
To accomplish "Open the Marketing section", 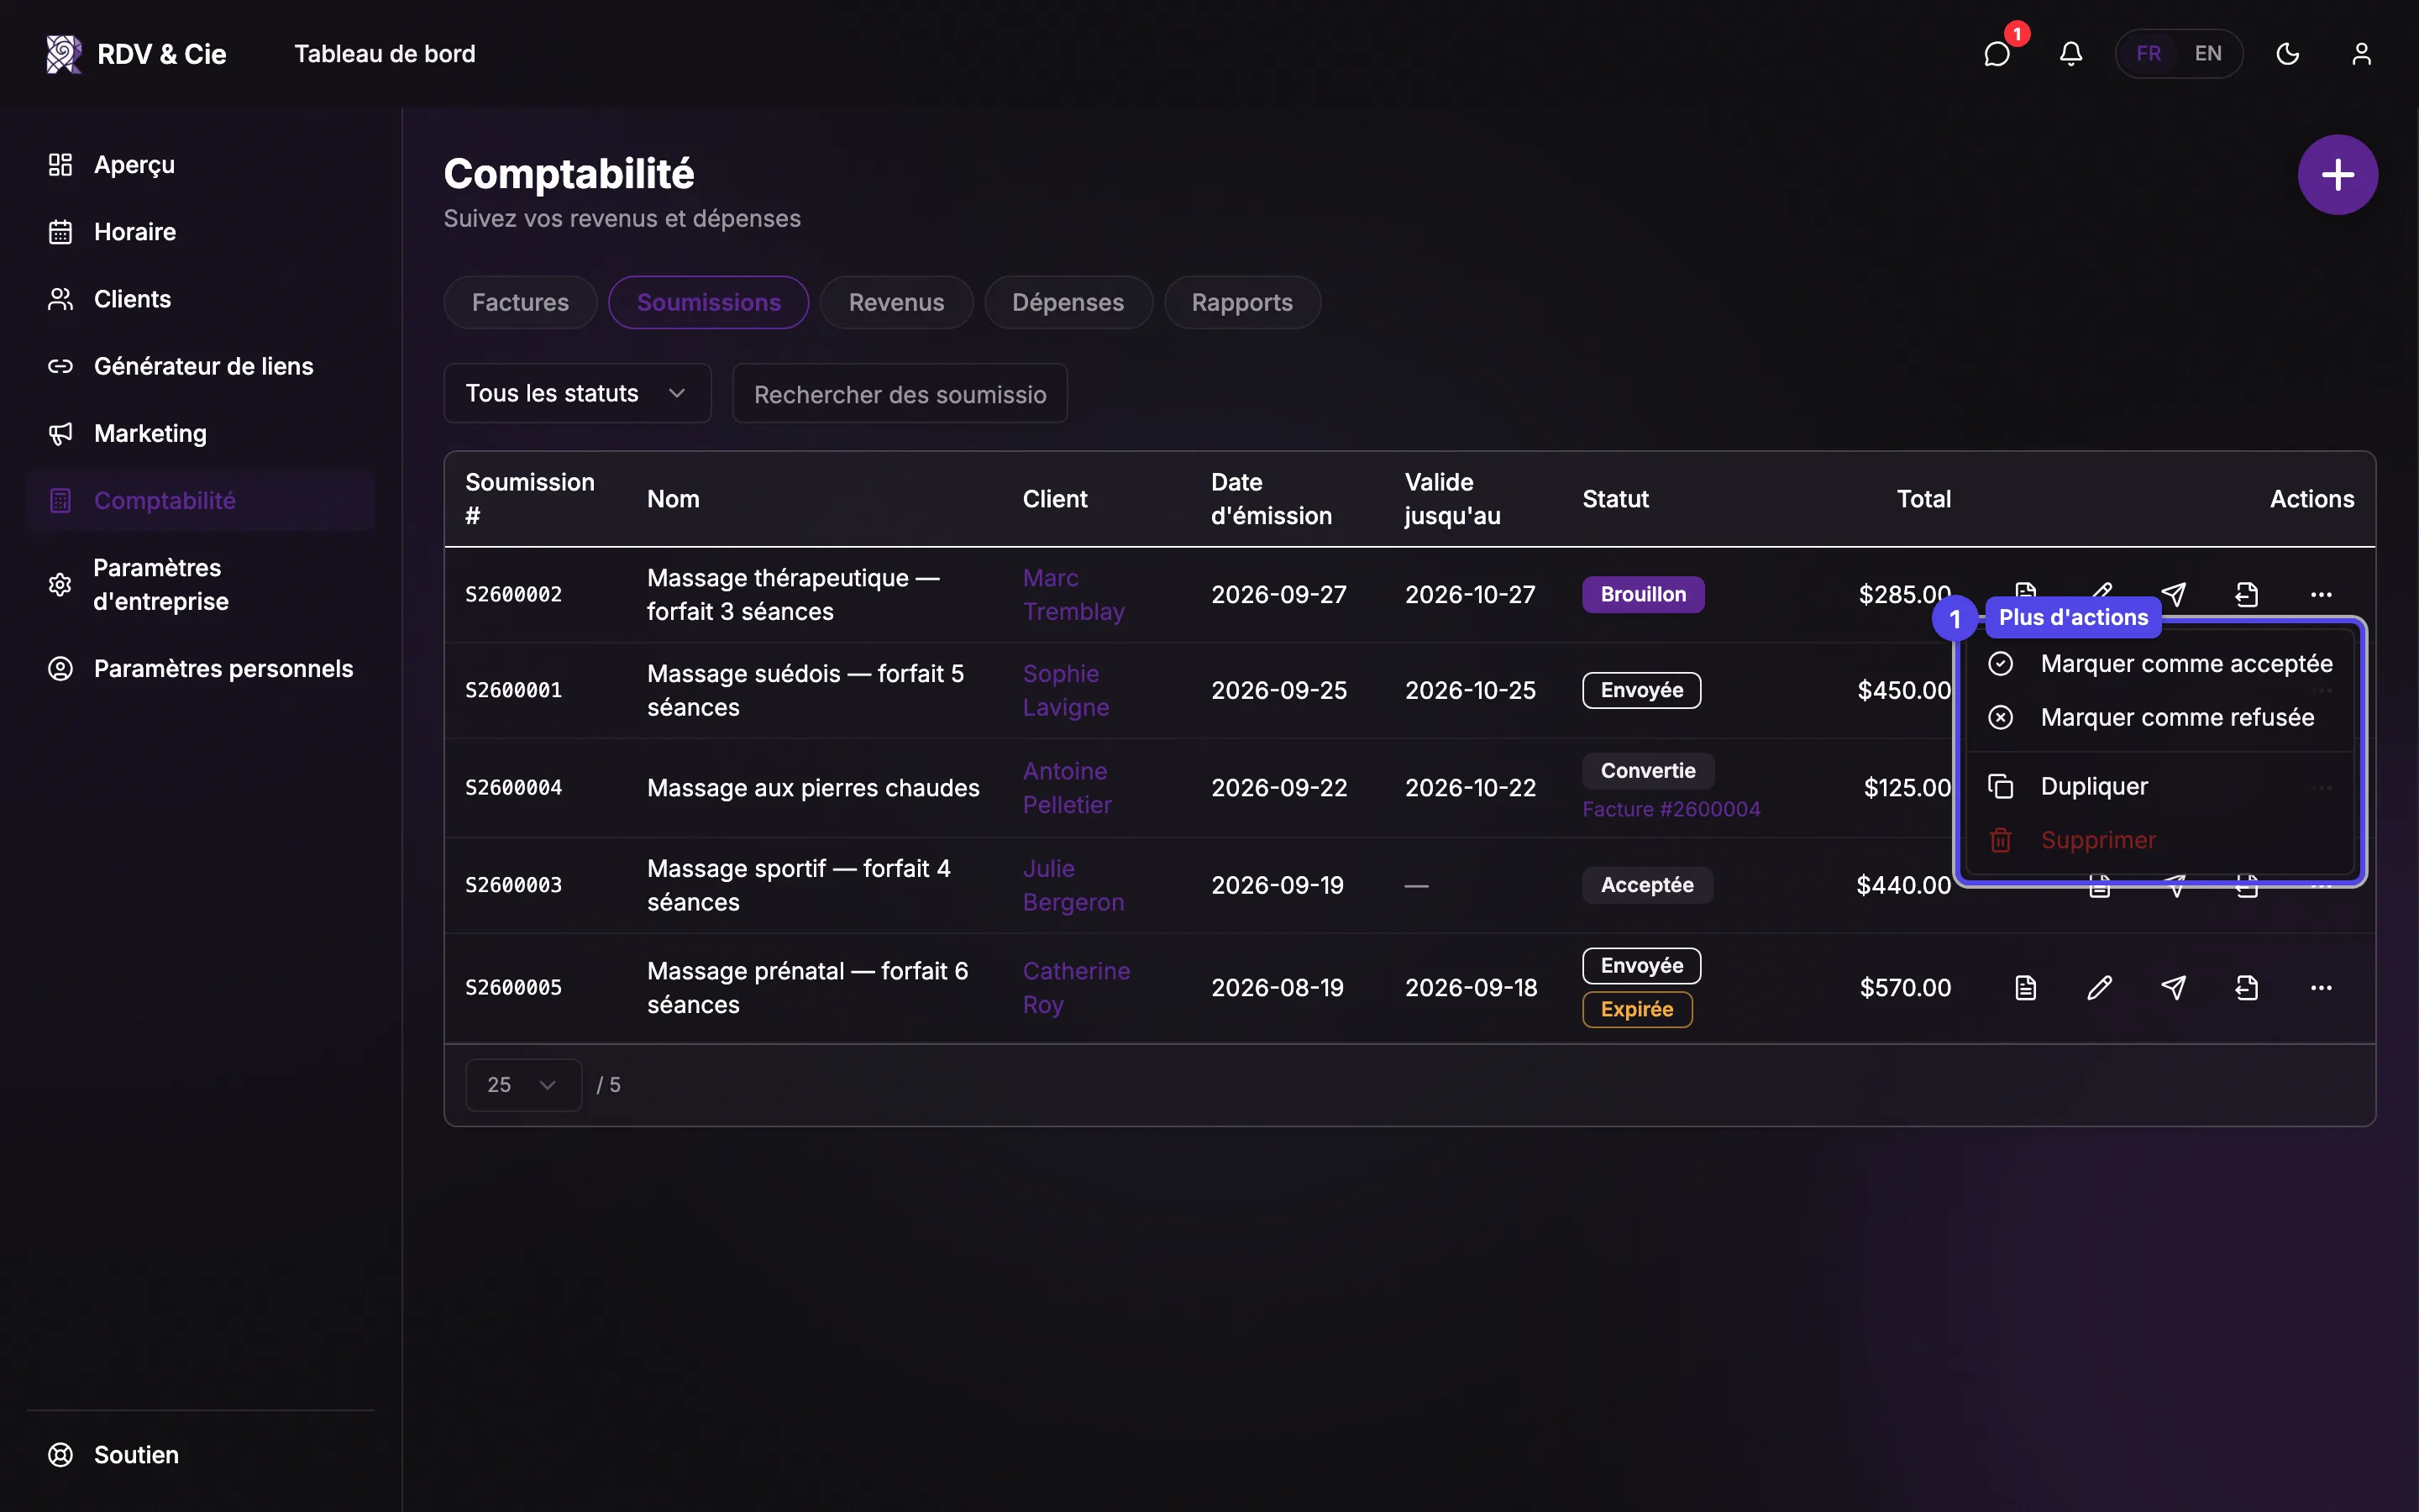I will point(200,433).
